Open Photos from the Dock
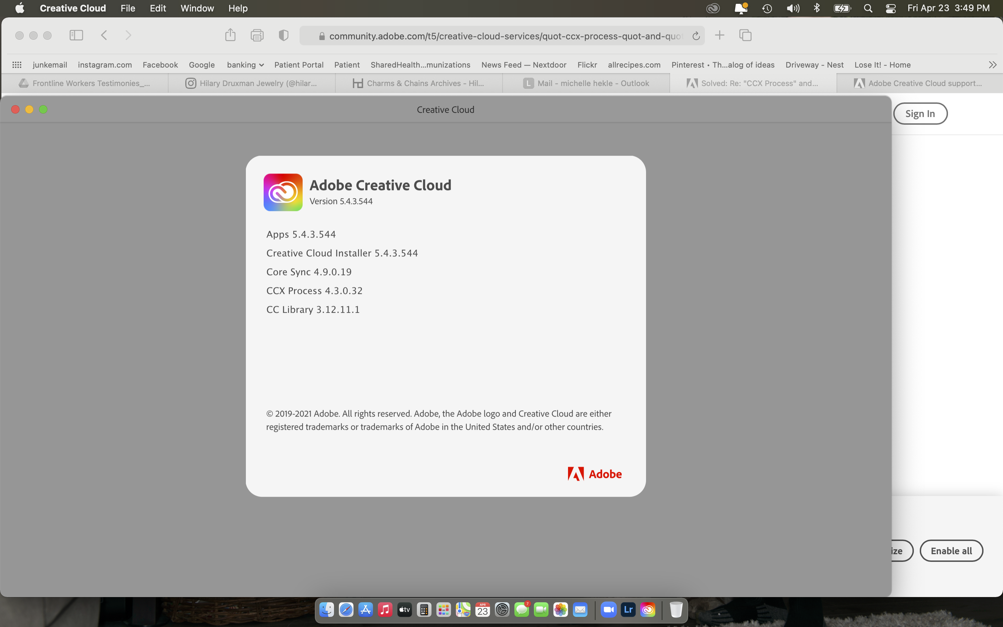1003x627 pixels. 561,610
